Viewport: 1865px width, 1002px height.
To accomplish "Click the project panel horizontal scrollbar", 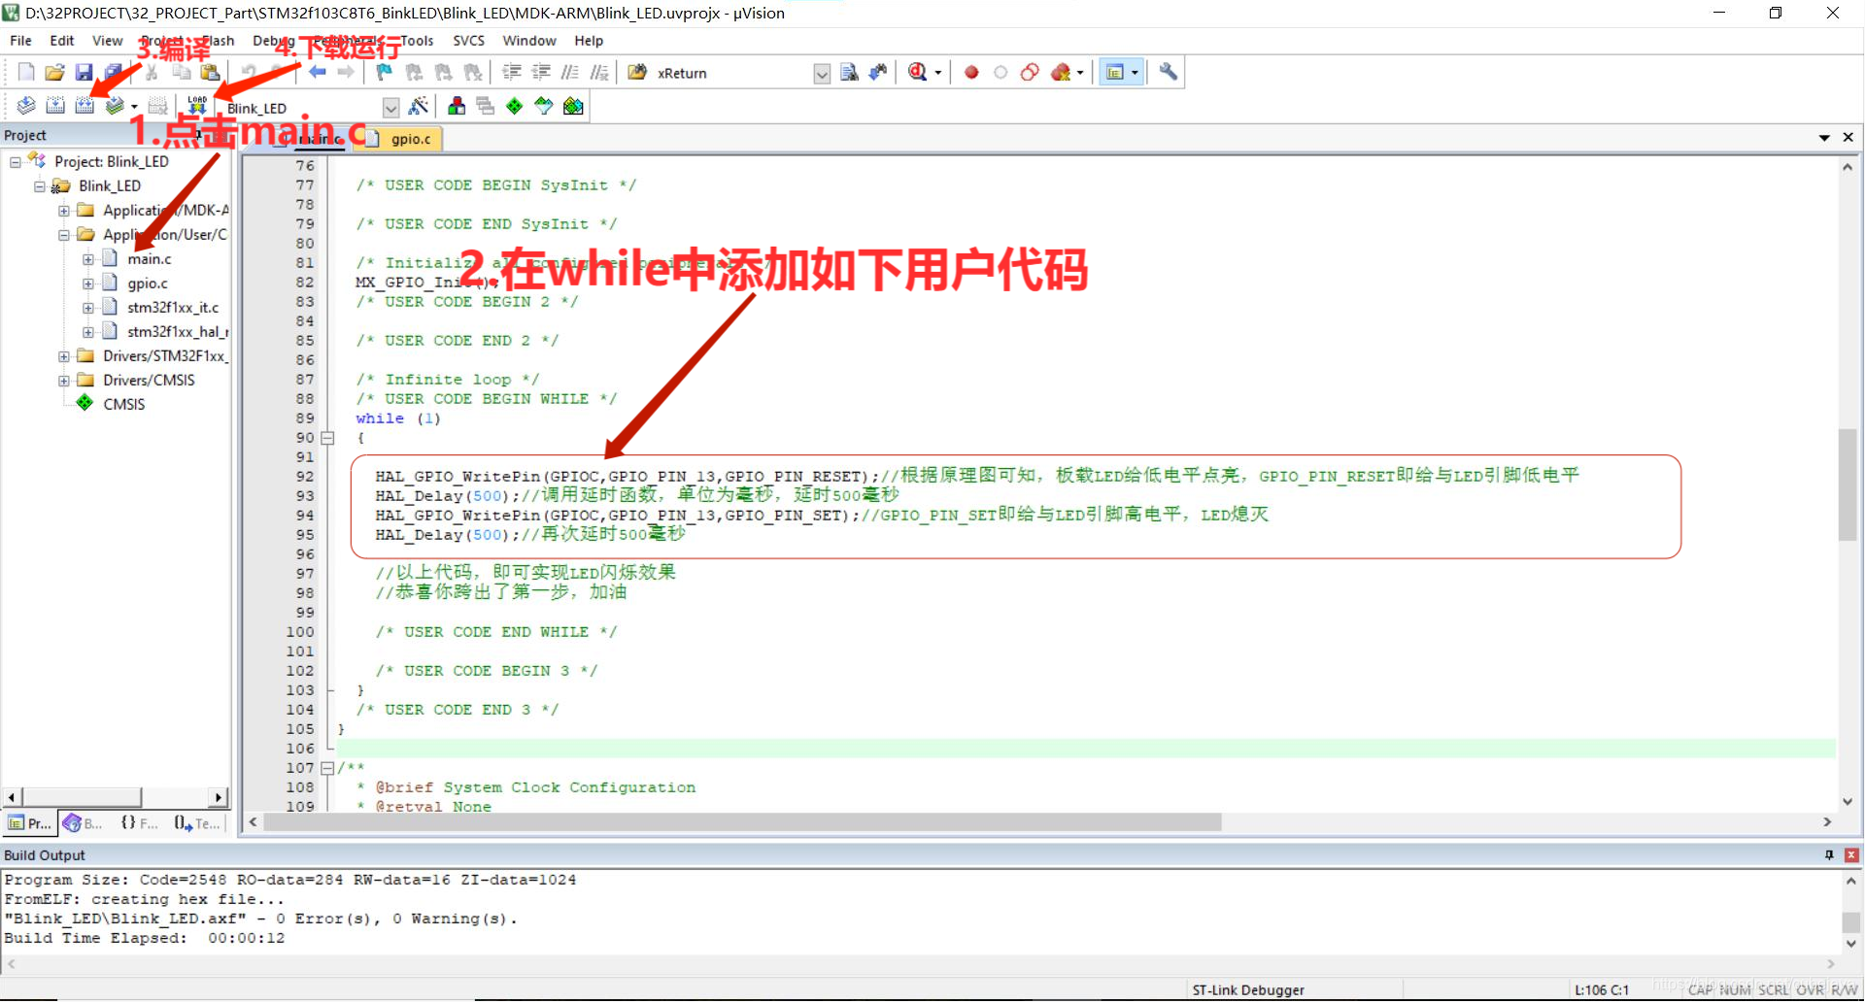I will click(x=82, y=797).
